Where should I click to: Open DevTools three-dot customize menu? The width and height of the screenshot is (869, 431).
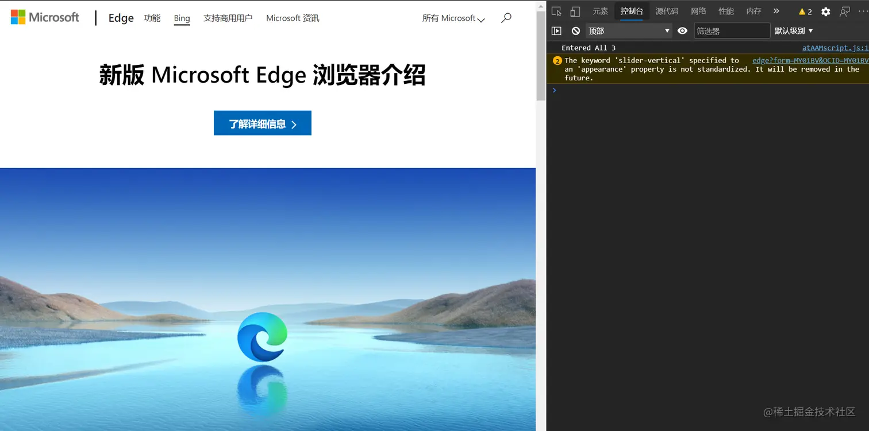862,11
